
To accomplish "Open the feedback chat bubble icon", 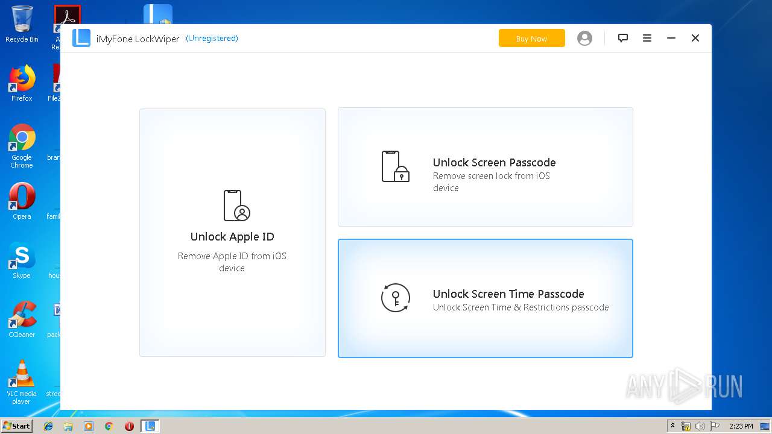I will coord(623,38).
